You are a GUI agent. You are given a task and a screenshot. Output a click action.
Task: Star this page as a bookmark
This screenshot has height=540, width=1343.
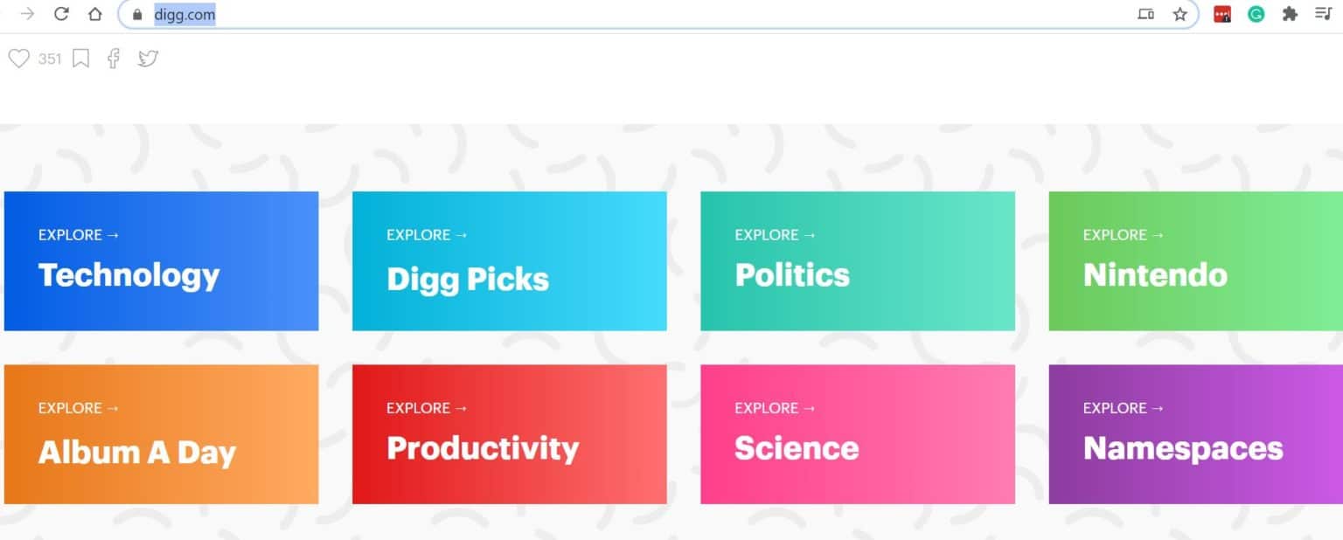coord(1179,14)
